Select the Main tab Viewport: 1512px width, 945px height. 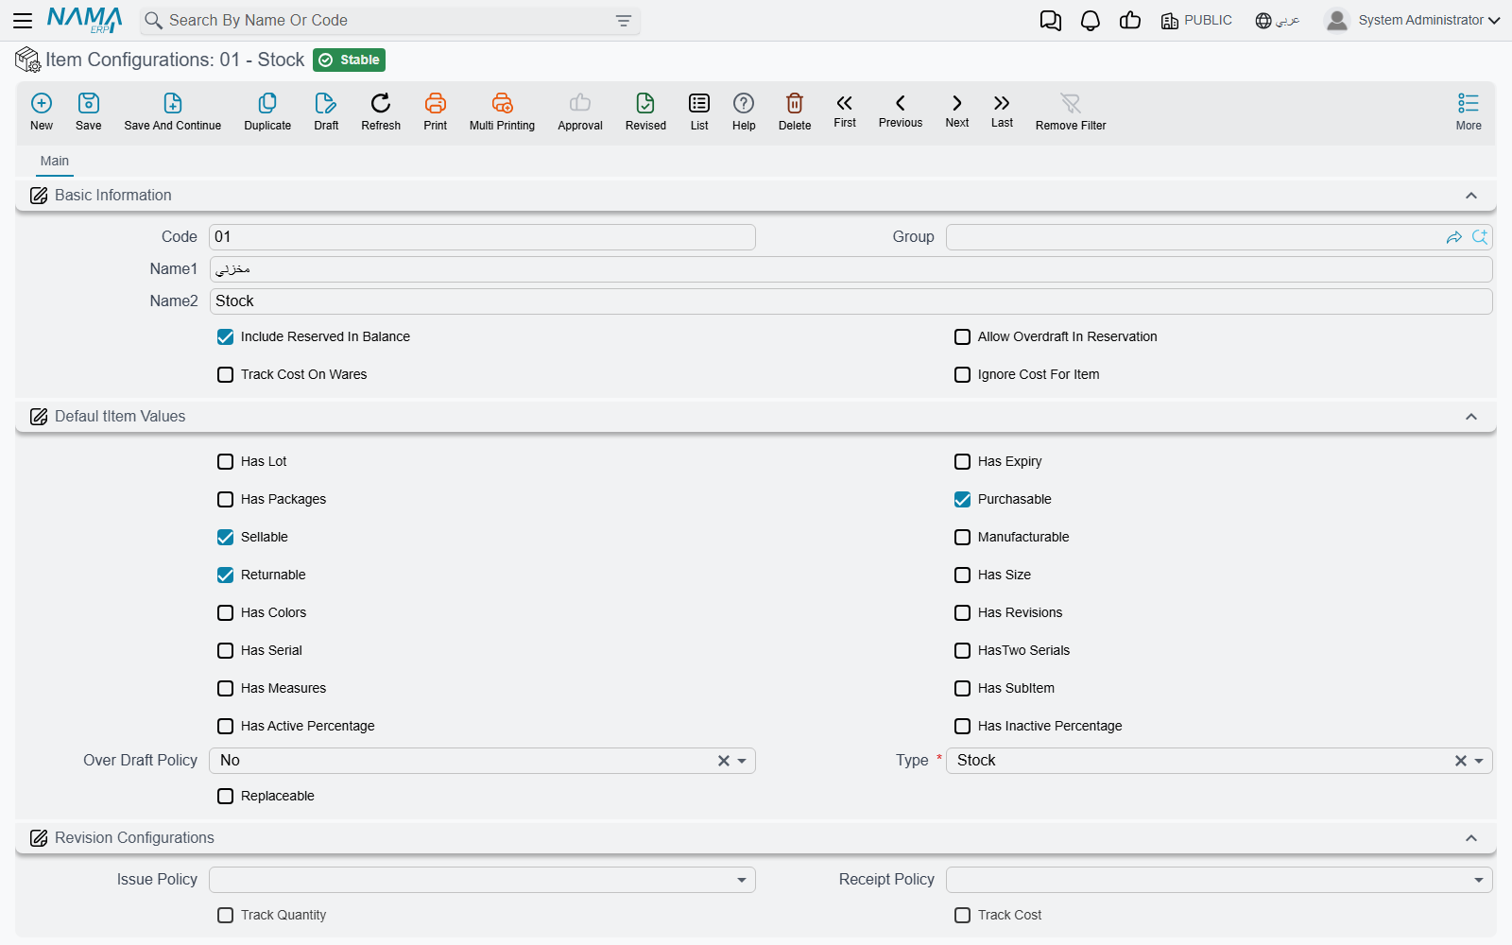pyautogui.click(x=55, y=161)
